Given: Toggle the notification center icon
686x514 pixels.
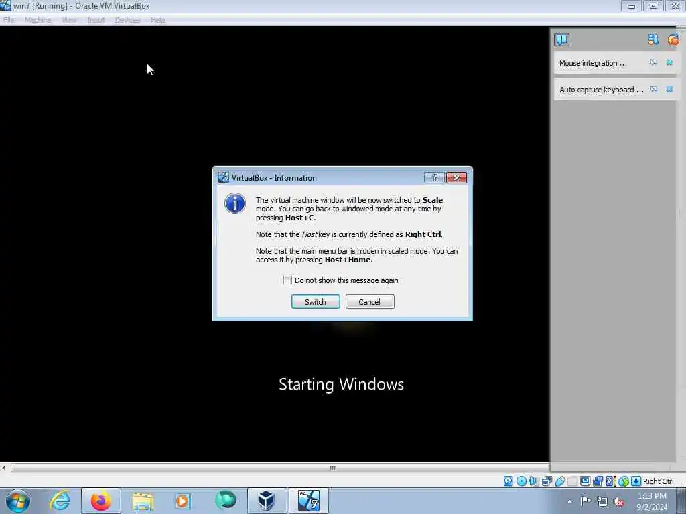Looking at the screenshot, I should pyautogui.click(x=562, y=39).
